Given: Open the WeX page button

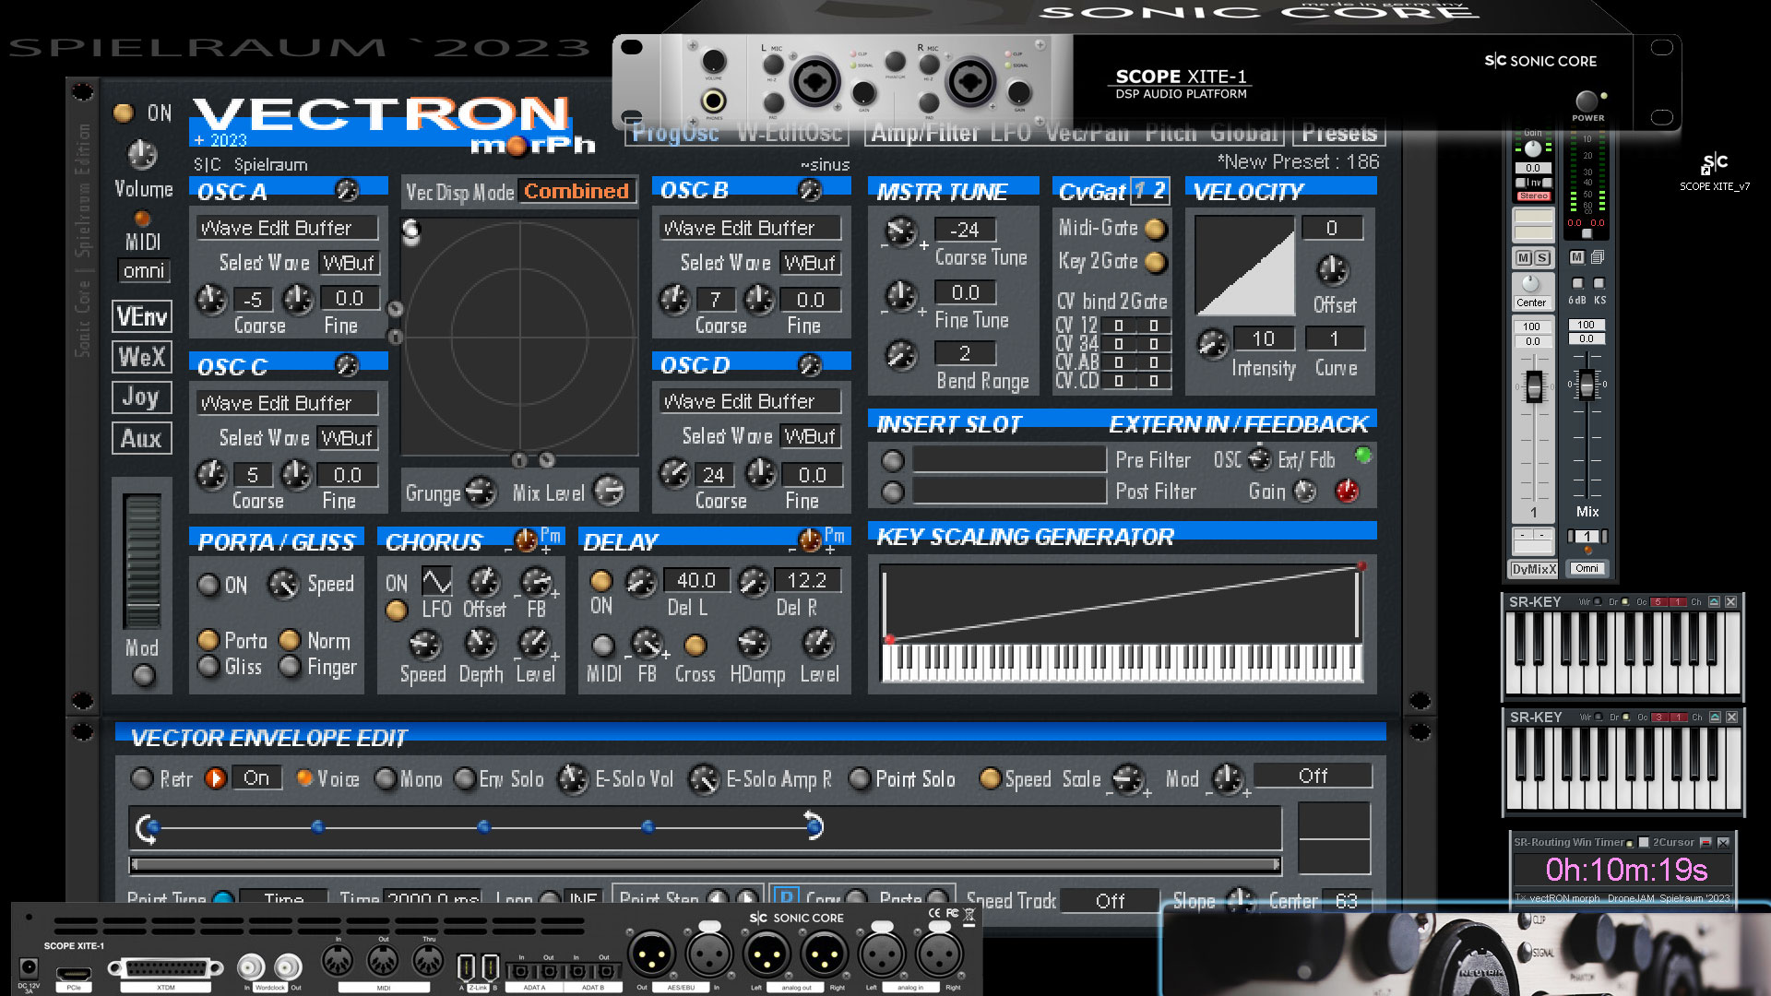Looking at the screenshot, I should pos(142,357).
